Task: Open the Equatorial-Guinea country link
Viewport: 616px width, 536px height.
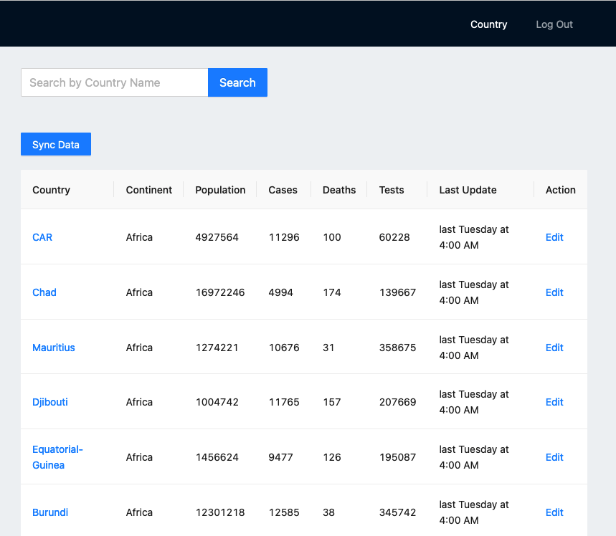Action: (x=57, y=457)
